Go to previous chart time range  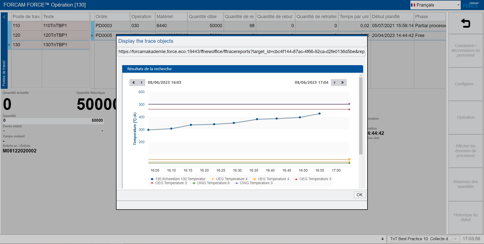(x=141, y=83)
